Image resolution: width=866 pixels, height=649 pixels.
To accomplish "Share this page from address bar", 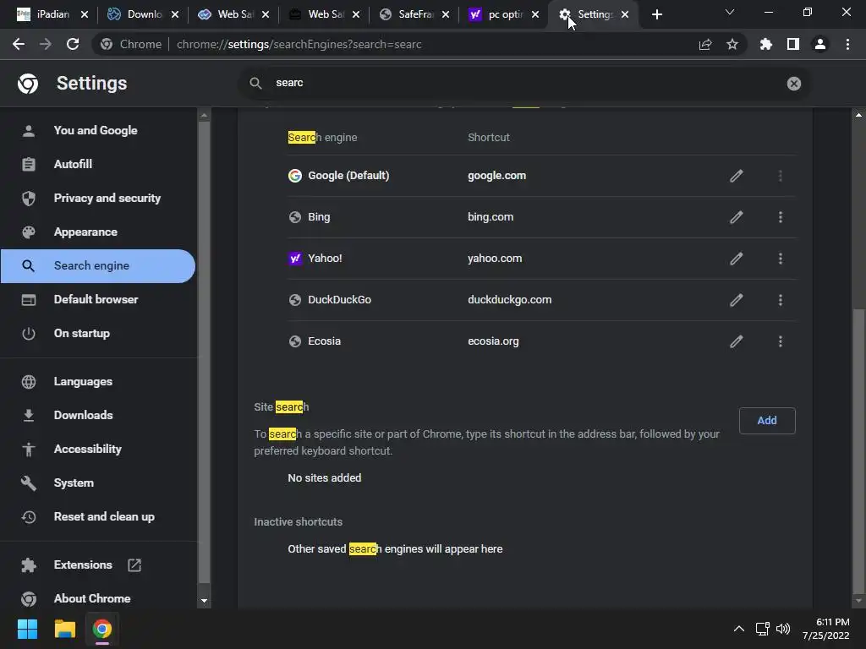I will (x=704, y=44).
